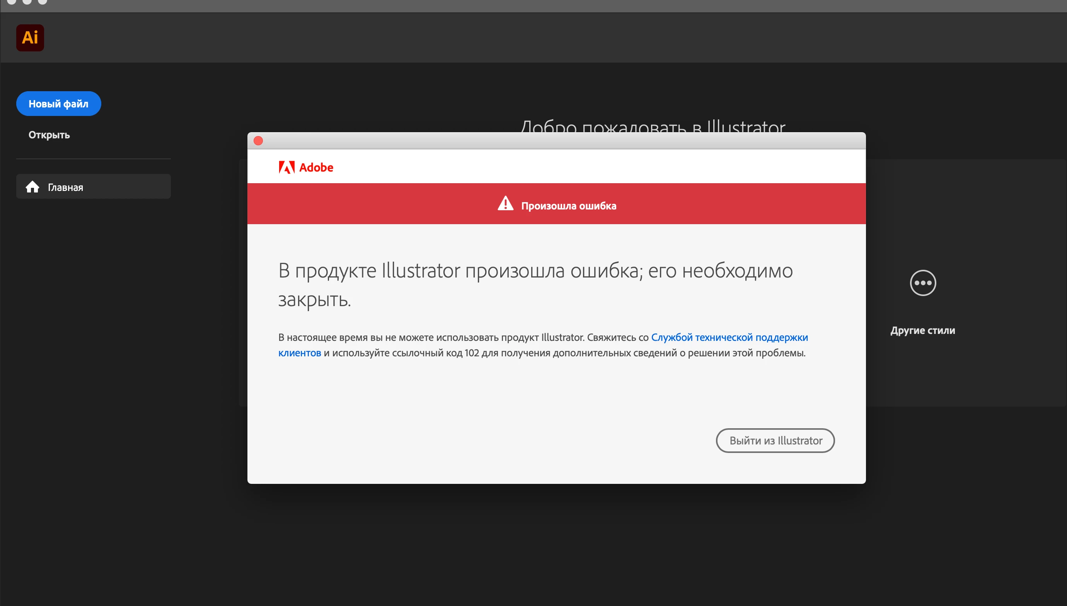The width and height of the screenshot is (1067, 606).
Task: Click Открыть in the left sidebar
Action: tap(49, 135)
